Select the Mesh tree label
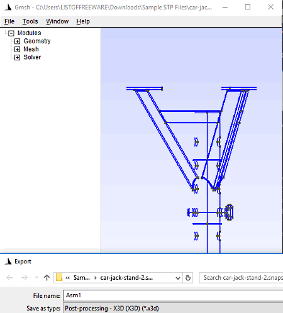The height and width of the screenshot is (313, 283). tap(31, 49)
